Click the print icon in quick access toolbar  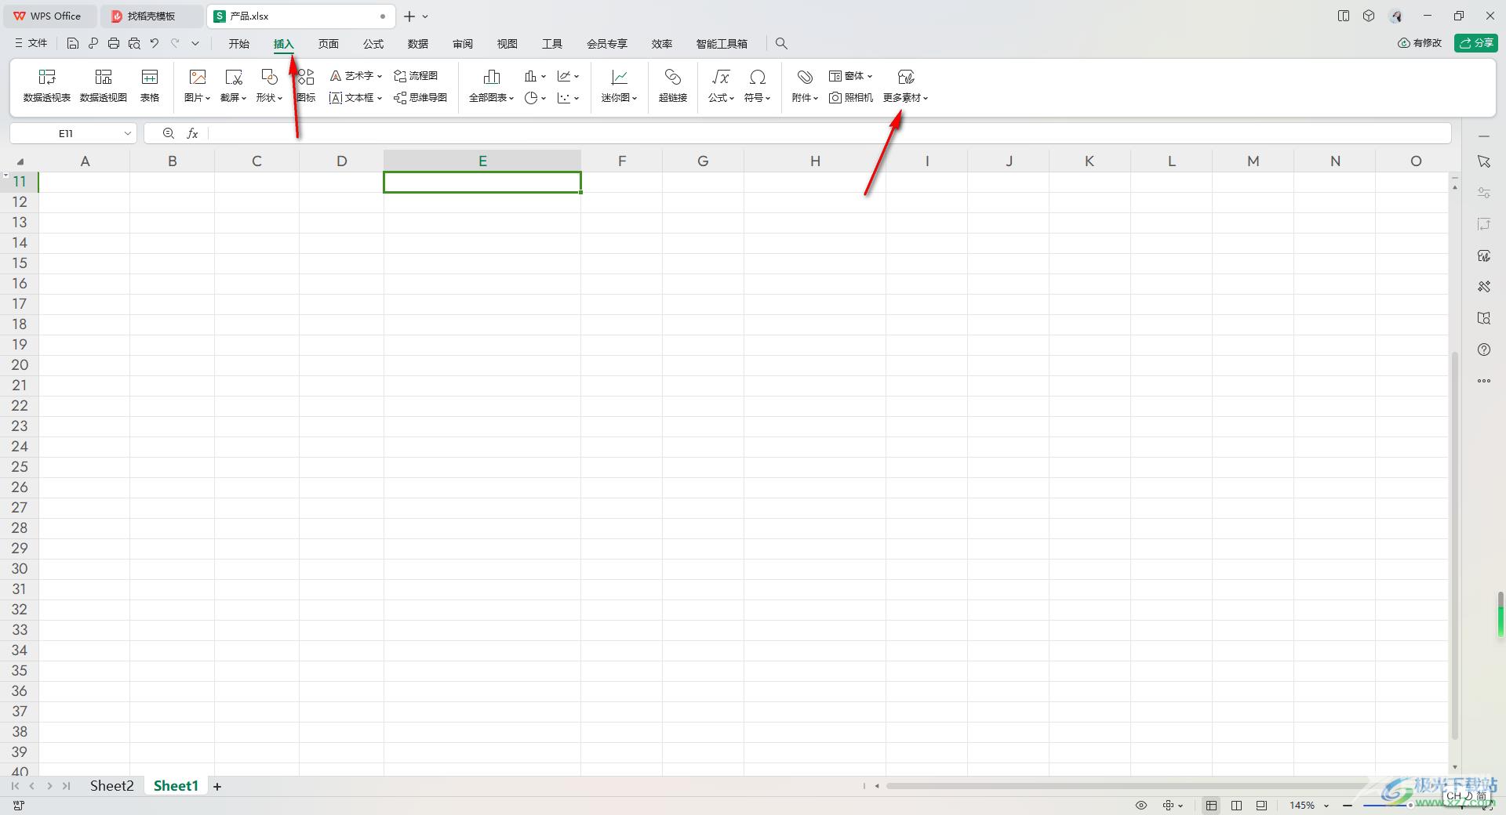pyautogui.click(x=114, y=44)
